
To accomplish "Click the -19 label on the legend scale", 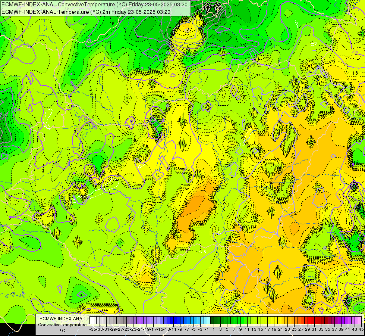I will 147,330.
